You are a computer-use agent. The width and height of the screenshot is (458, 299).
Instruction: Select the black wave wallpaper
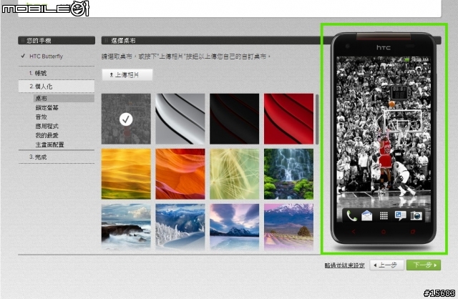tap(234, 119)
